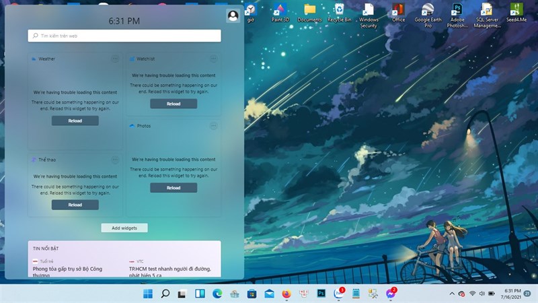This screenshot has width=538, height=303.
Task: Open the widgets profile account icon
Action: [233, 15]
